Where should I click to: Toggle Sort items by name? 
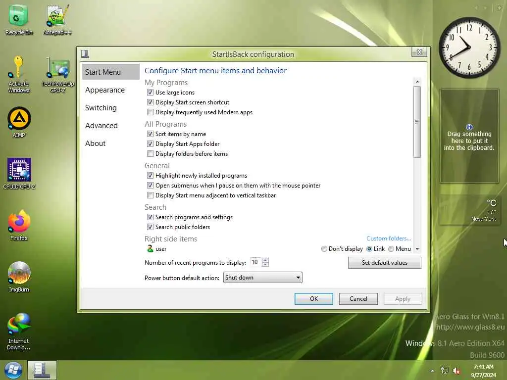pyautogui.click(x=150, y=134)
